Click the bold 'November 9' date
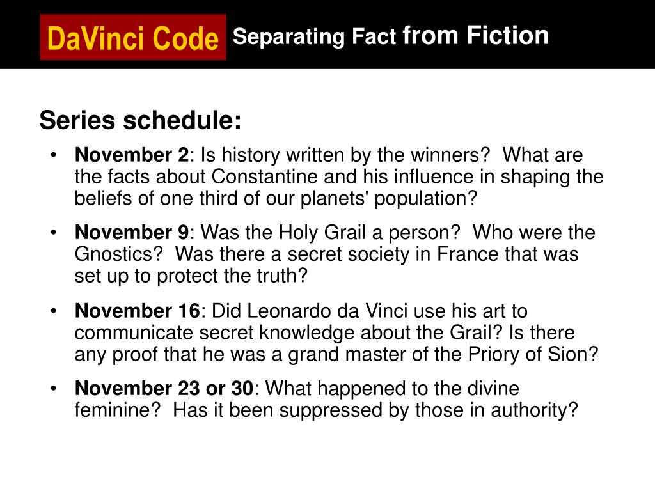 point(132,232)
